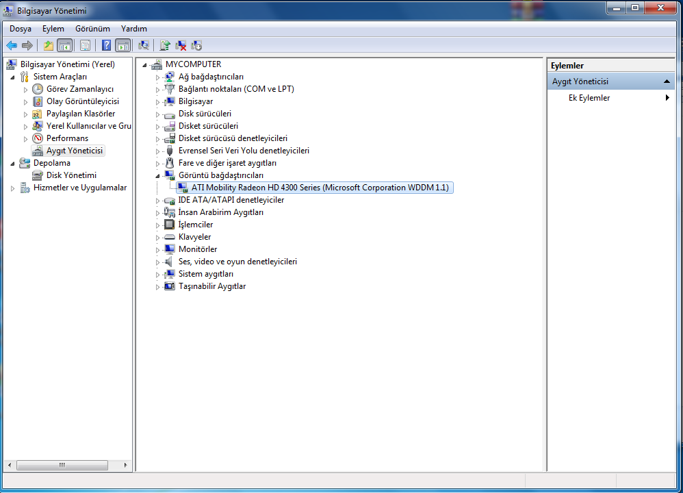
Task: Click the Ses, video ve oyun denetleyicileri speaker icon
Action: pyautogui.click(x=170, y=262)
